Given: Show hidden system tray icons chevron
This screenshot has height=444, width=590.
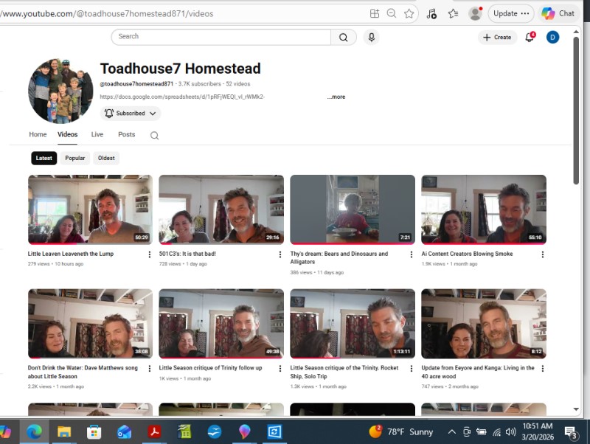Looking at the screenshot, I should point(451,431).
